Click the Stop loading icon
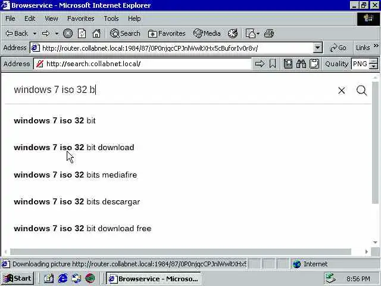 tap(68, 33)
